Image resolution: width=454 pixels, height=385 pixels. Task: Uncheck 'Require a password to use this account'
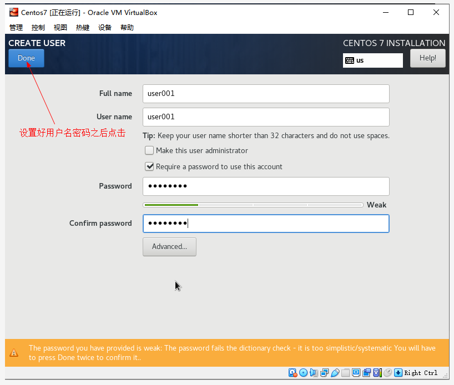point(149,166)
